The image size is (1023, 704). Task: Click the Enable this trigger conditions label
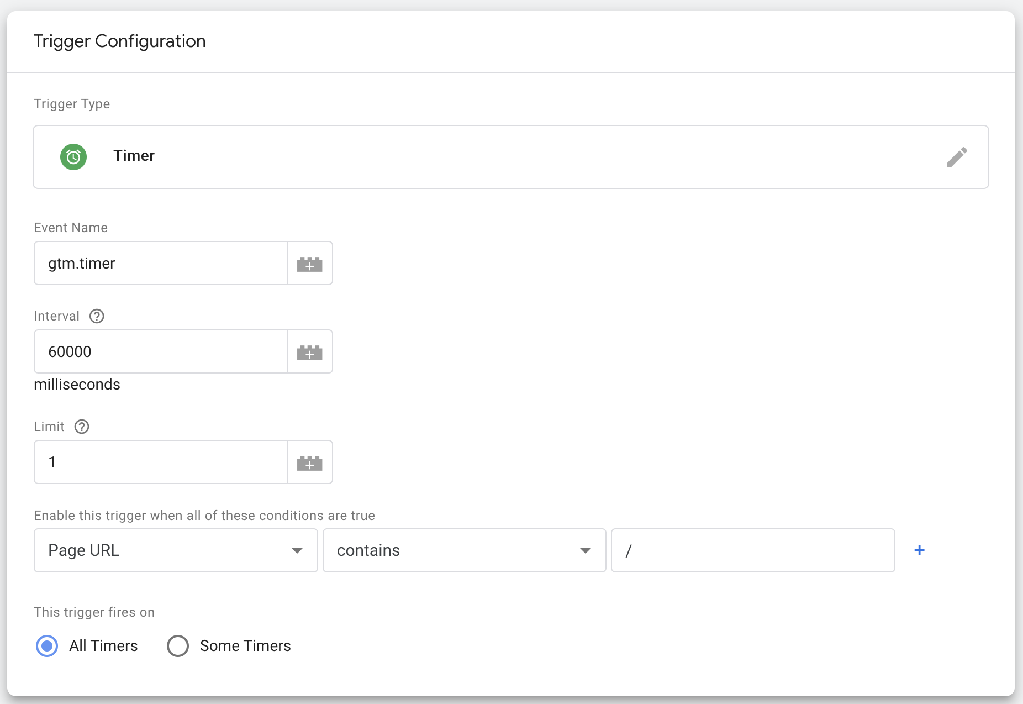(x=204, y=516)
